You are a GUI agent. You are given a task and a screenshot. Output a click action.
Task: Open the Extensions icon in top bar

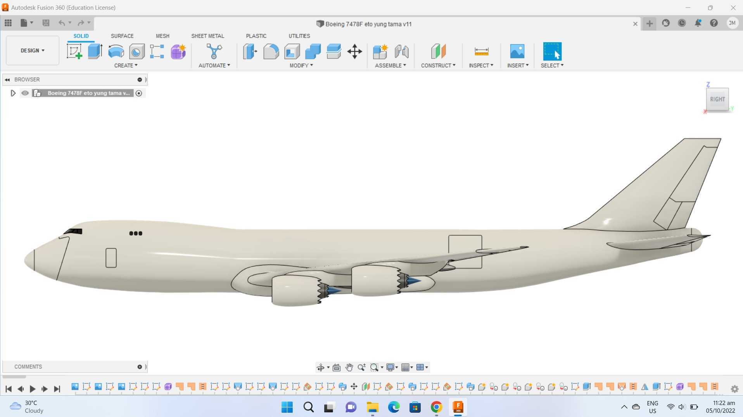pos(666,23)
